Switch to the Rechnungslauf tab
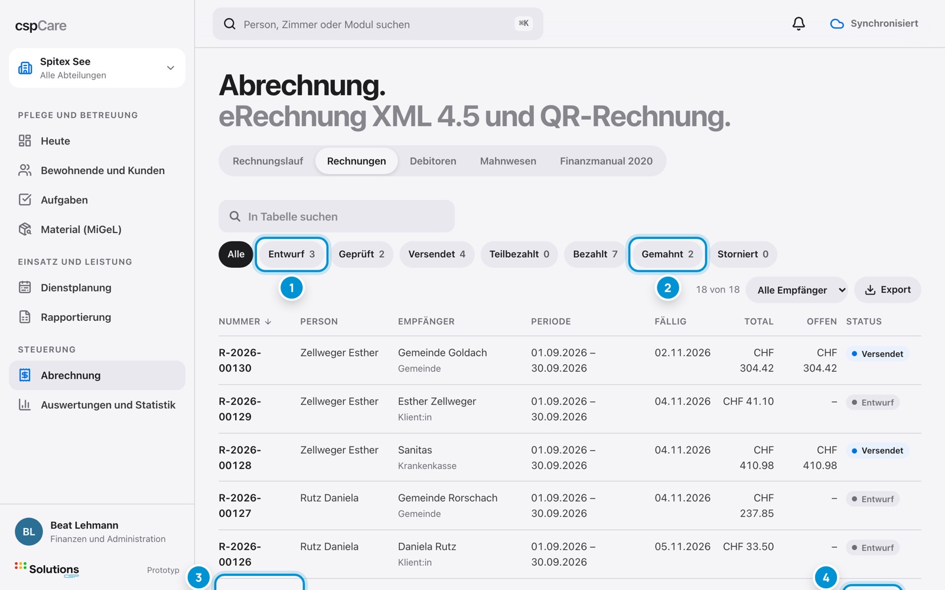Image resolution: width=945 pixels, height=590 pixels. tap(268, 161)
